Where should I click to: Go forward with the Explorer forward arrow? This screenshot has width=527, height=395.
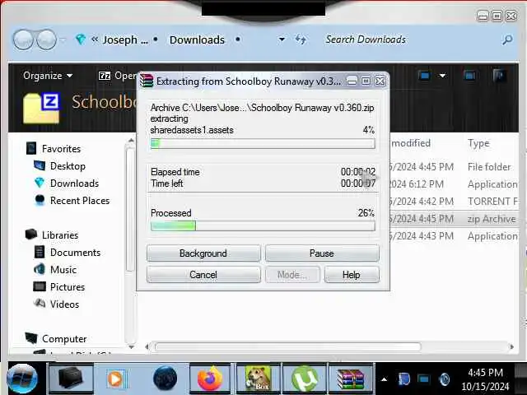tap(46, 39)
